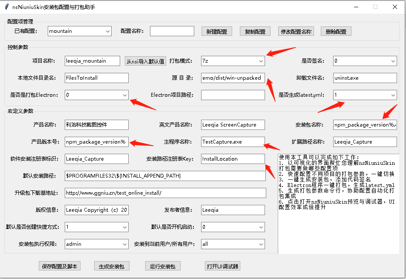The height and width of the screenshot is (279, 406).
Task: Click the 版权信息 field Leeqia Copyright
Action: pos(97,210)
